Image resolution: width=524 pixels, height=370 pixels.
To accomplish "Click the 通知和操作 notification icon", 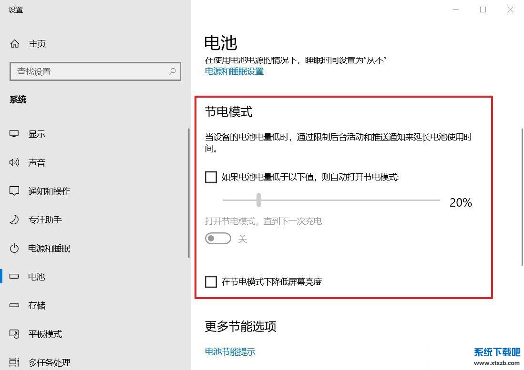I will tap(14, 191).
